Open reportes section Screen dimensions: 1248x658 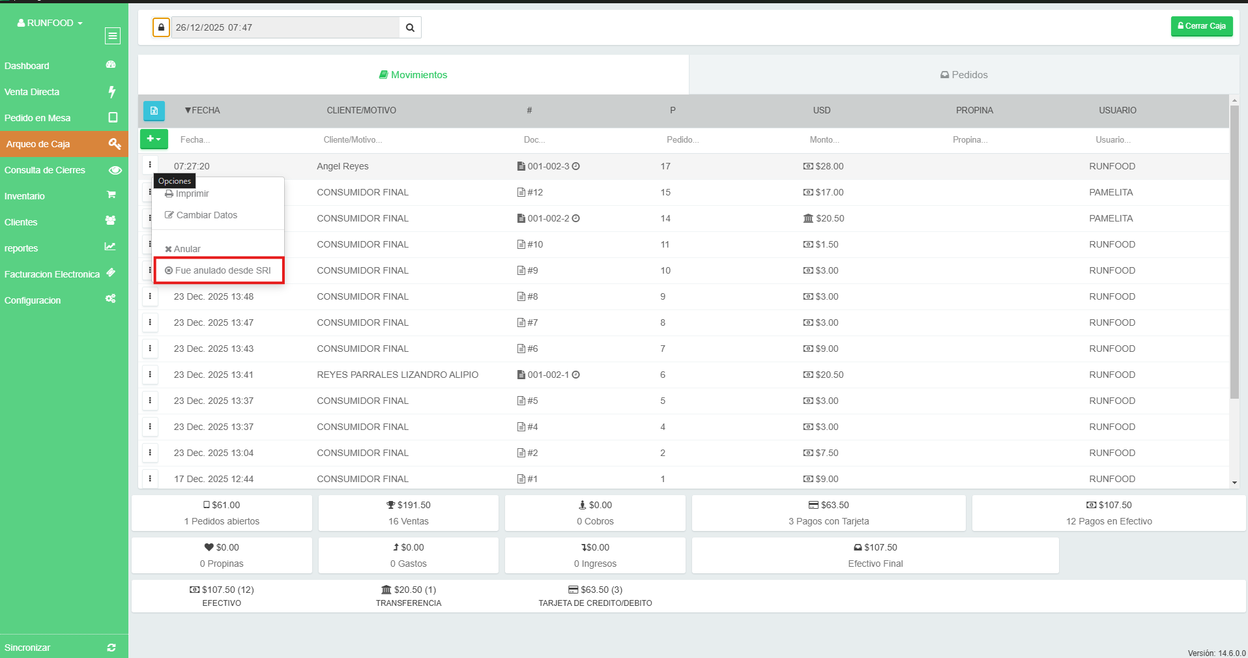[64, 248]
